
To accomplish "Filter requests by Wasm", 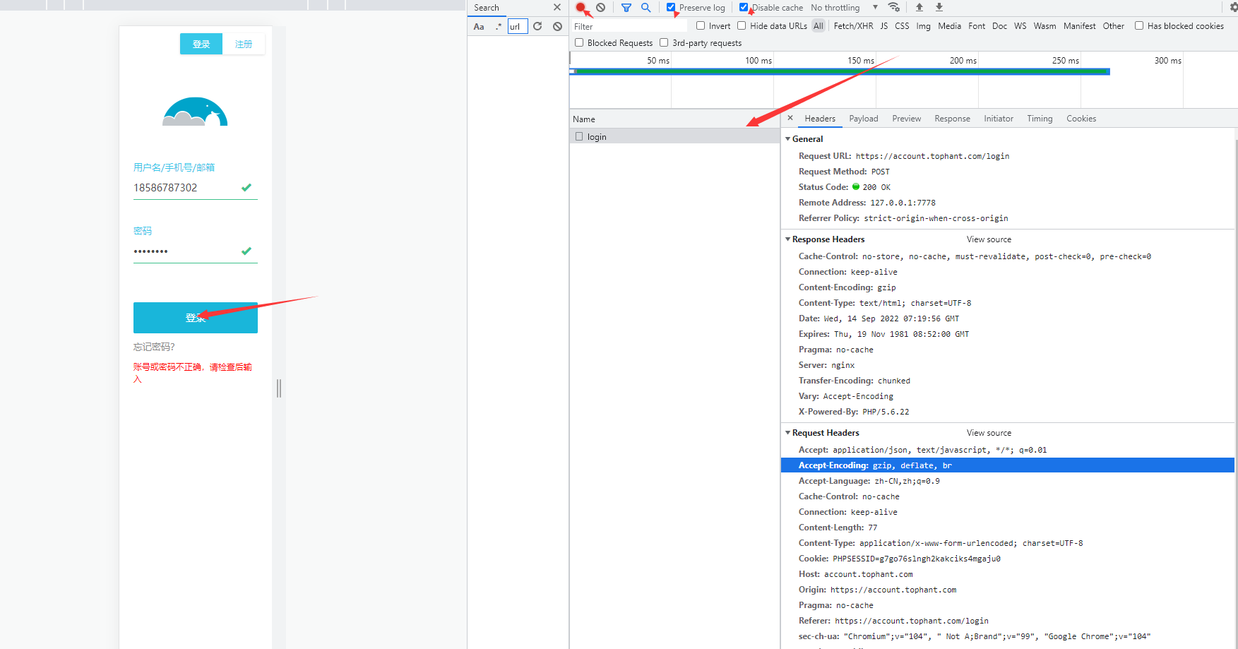I will [1044, 26].
